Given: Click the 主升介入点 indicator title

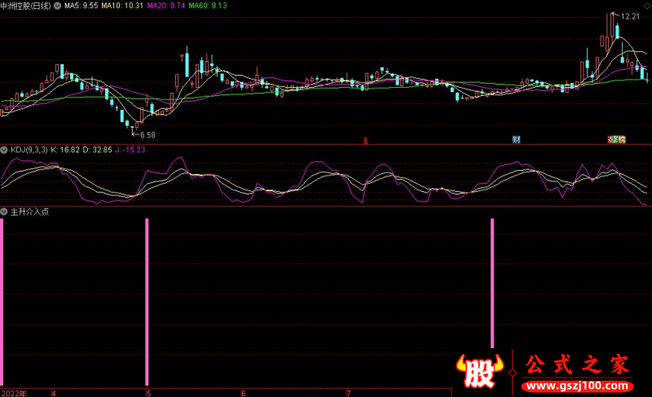Looking at the screenshot, I should click(x=29, y=212).
